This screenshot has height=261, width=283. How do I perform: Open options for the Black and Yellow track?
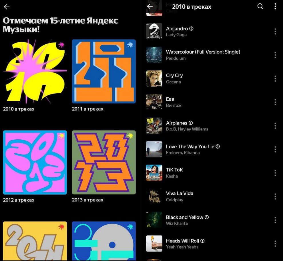(x=275, y=220)
